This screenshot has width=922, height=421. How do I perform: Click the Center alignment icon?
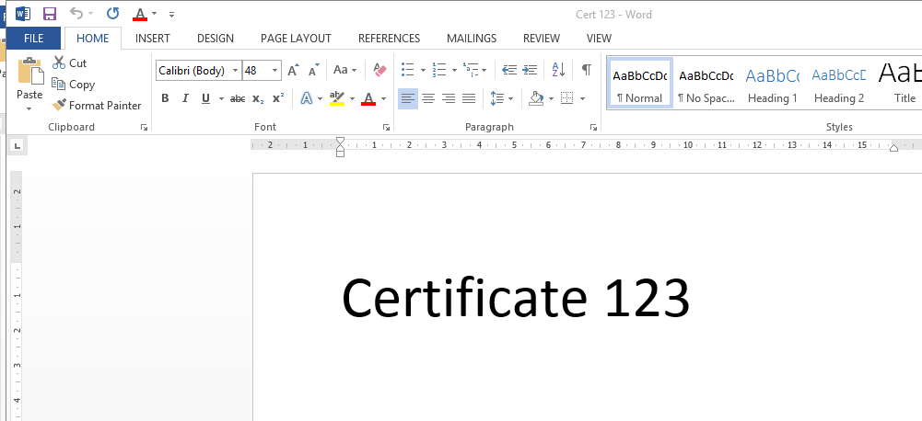pos(428,98)
